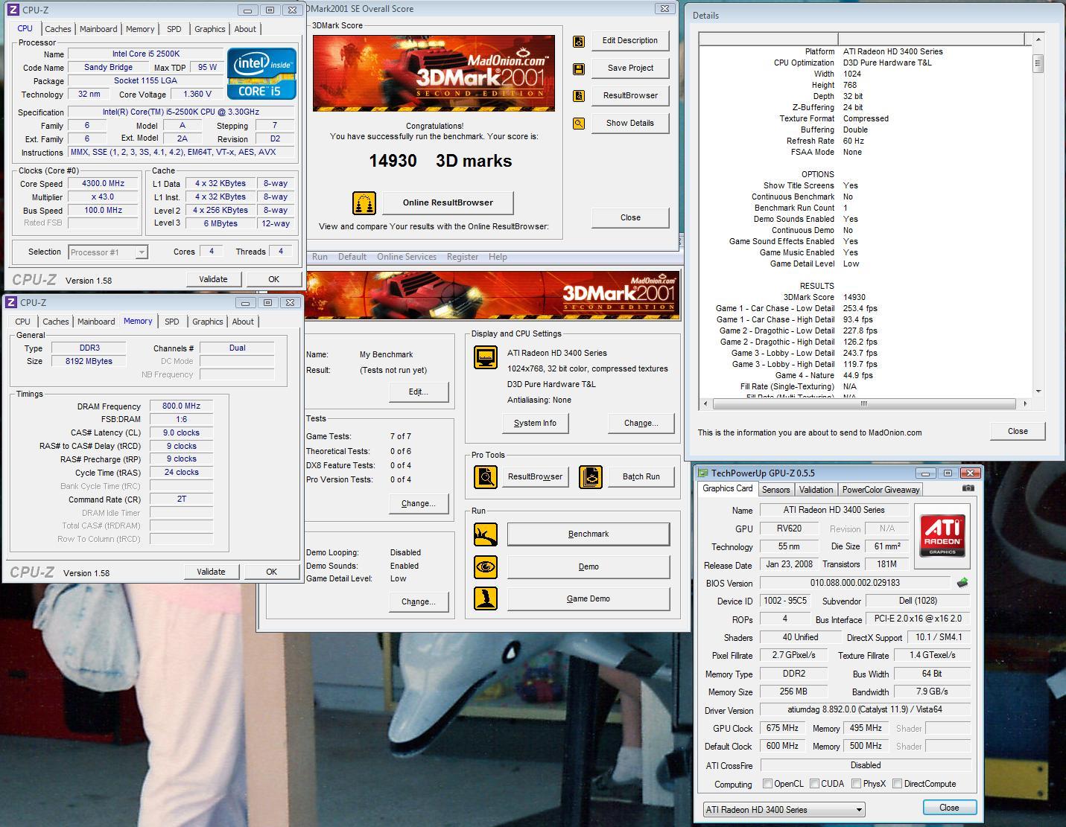
Task: Open the Help menu in 3DMark
Action: coord(498,257)
